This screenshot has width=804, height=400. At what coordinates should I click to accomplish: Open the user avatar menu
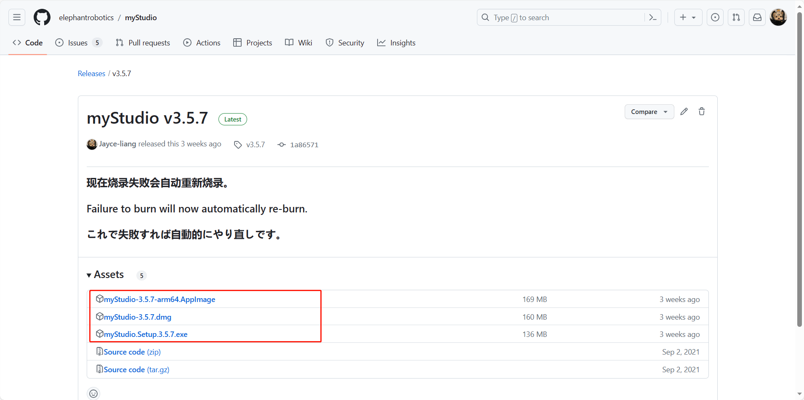(778, 17)
